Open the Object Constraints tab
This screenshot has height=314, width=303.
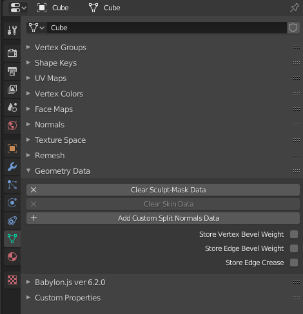12,221
